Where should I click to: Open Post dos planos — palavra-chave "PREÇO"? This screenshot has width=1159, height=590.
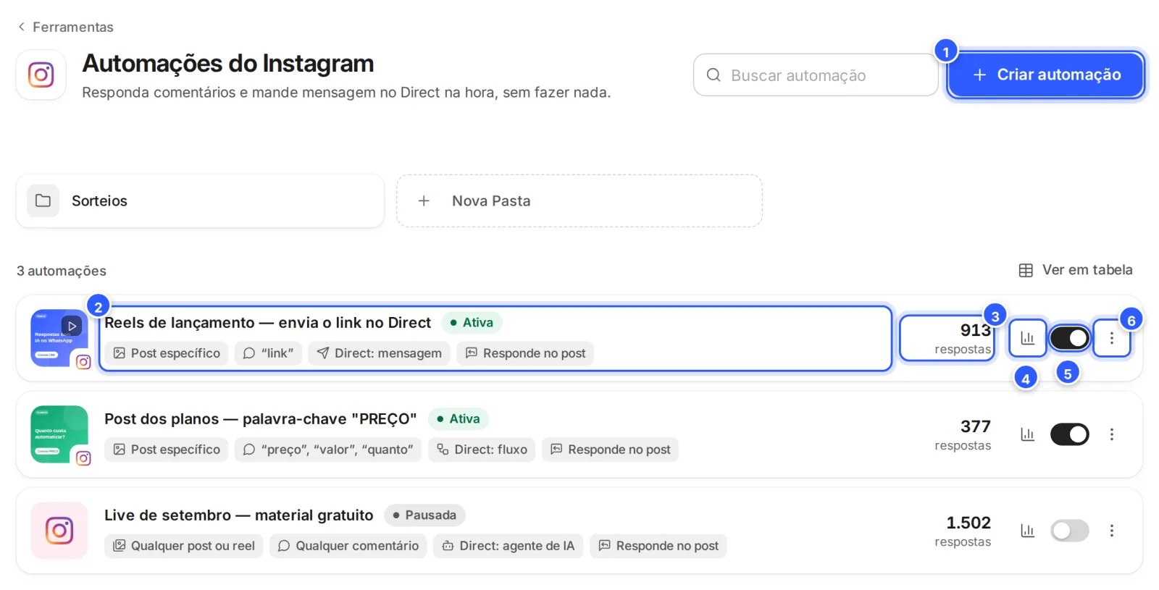261,419
